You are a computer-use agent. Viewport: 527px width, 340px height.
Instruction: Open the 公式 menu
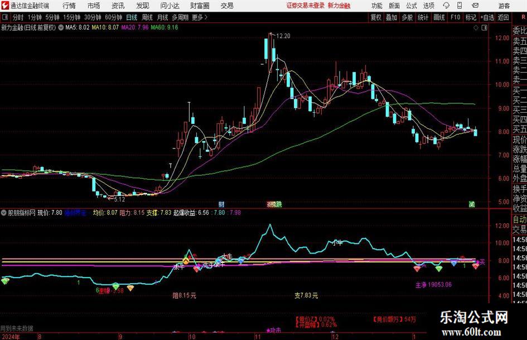[x=412, y=6]
